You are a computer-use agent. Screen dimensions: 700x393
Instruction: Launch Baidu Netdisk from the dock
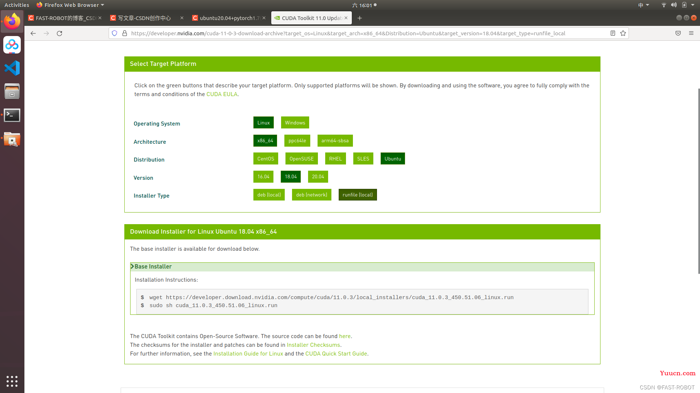(12, 45)
